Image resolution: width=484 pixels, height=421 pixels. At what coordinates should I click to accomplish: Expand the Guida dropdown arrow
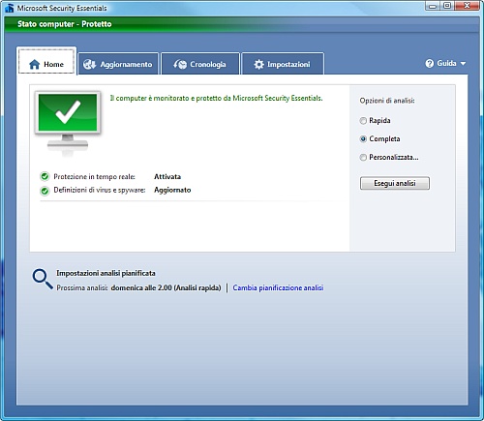coord(463,64)
